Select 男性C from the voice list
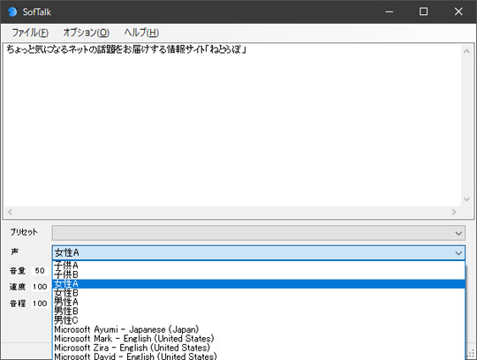This screenshot has width=477, height=360. pyautogui.click(x=259, y=320)
